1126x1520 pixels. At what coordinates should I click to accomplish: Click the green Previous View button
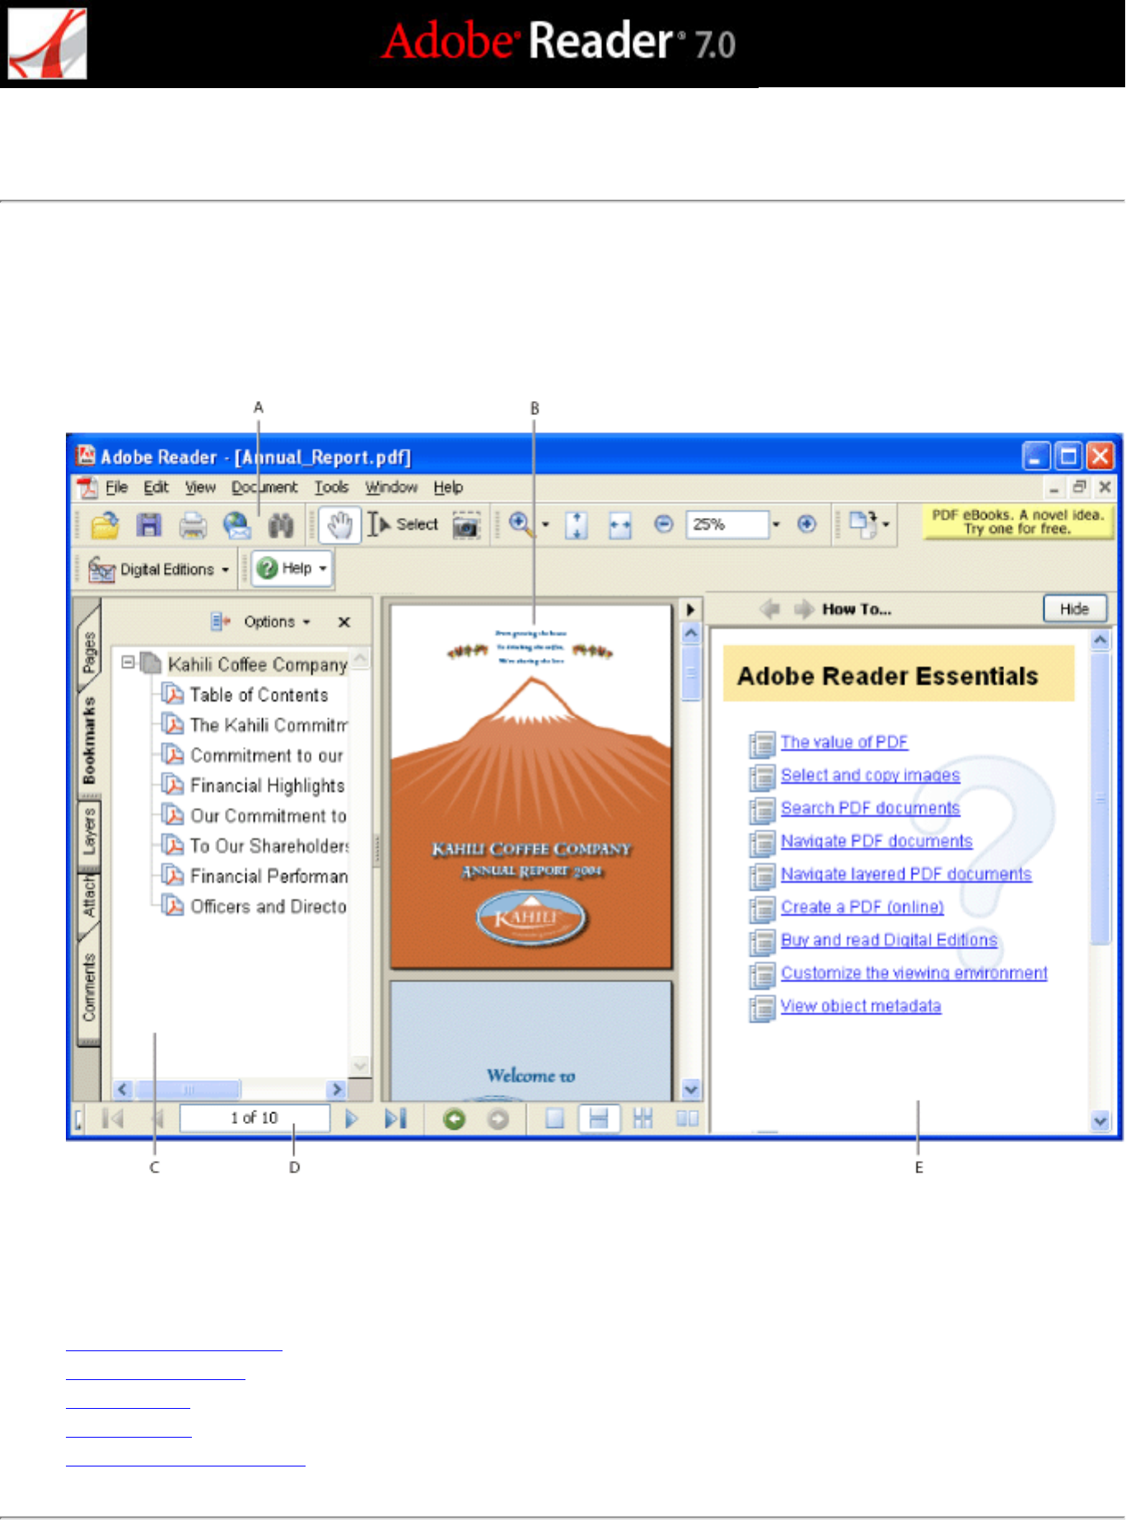(454, 1119)
